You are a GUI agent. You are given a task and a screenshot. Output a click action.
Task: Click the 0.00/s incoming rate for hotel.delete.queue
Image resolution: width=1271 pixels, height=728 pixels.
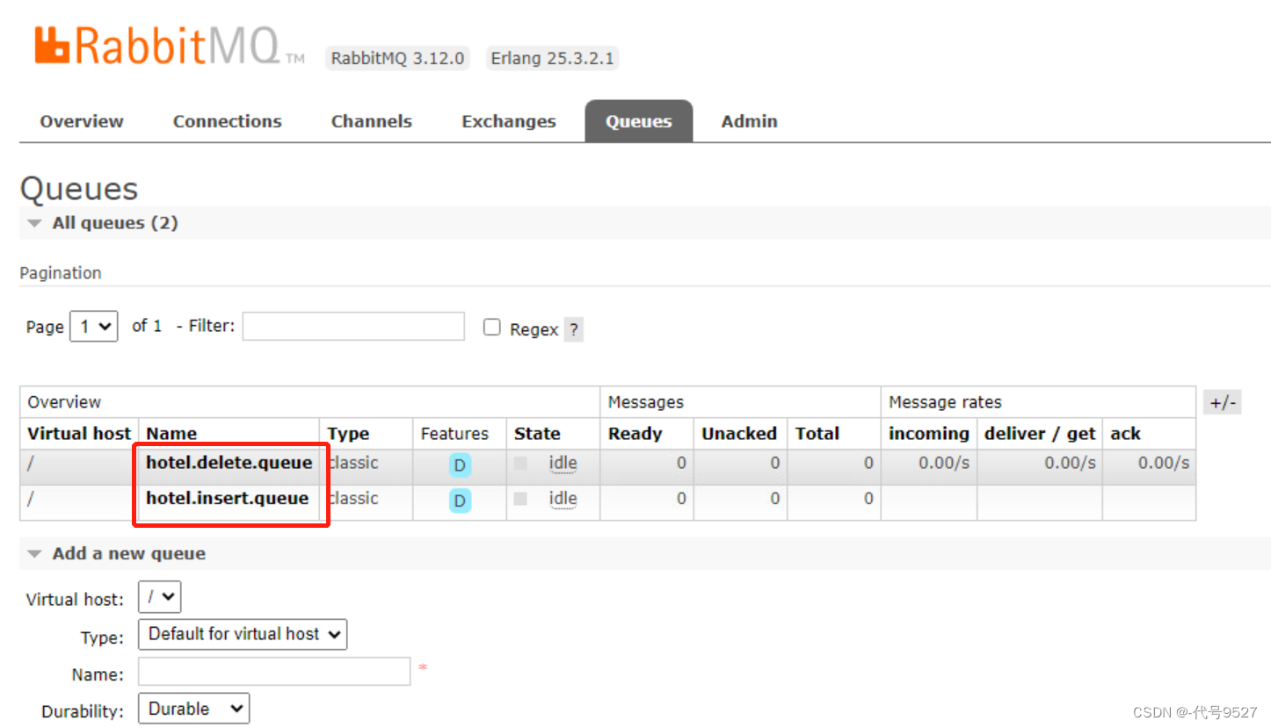[944, 463]
